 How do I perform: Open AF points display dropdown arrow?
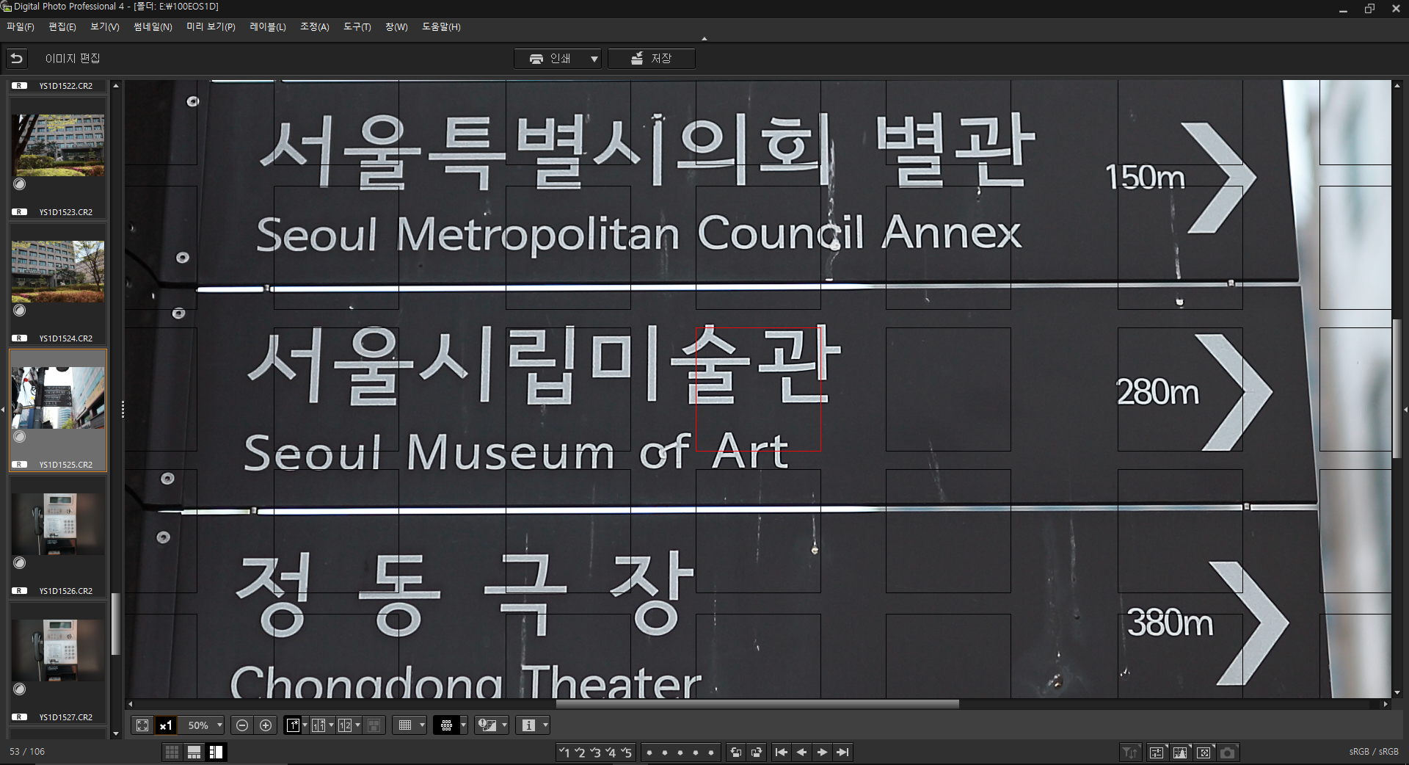(x=463, y=725)
